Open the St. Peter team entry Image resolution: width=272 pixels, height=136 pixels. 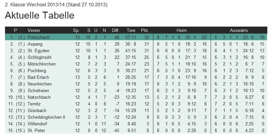click(36, 130)
